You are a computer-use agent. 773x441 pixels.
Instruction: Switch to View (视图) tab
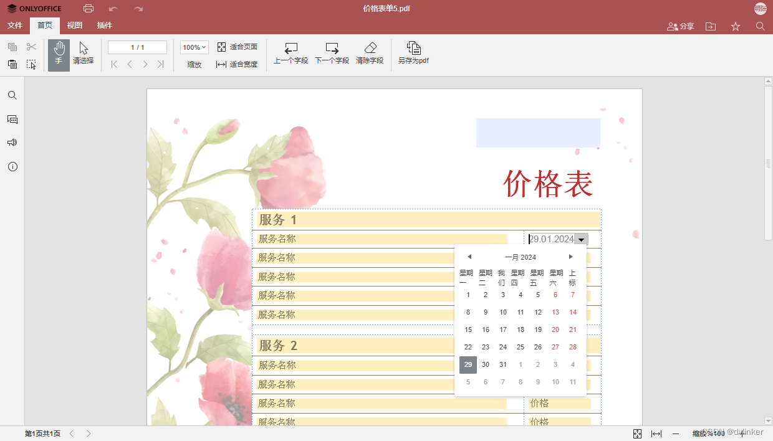coord(75,26)
